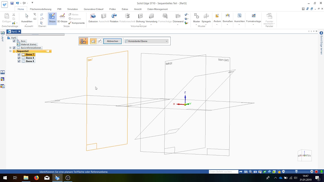Open the Bemaßen dropdown arrow
This screenshot has height=182, width=324.
click(x=228, y=25)
